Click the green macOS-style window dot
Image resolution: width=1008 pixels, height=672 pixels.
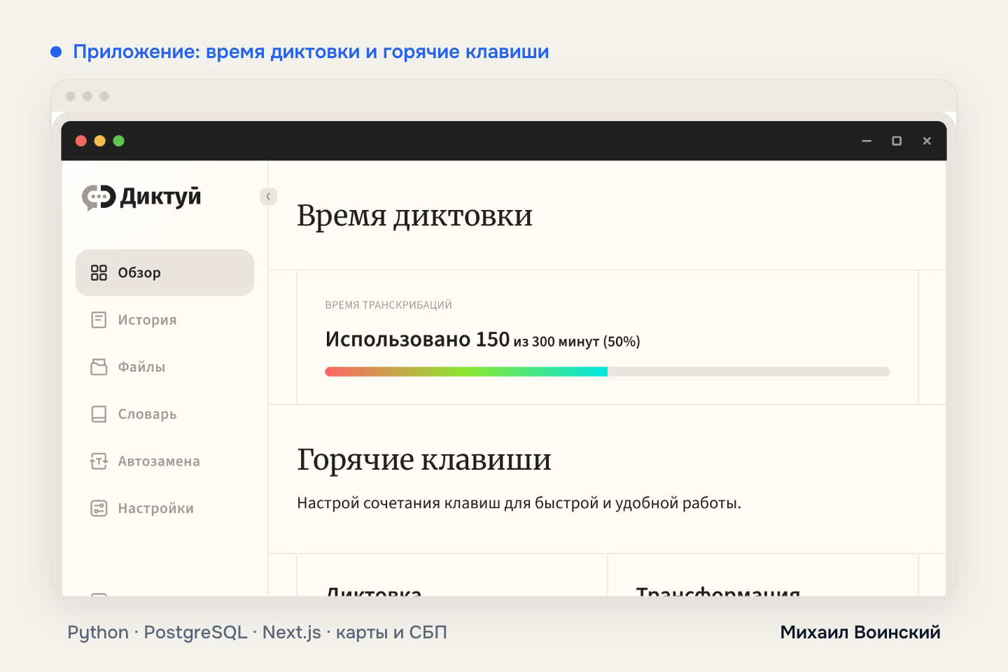[x=119, y=141]
